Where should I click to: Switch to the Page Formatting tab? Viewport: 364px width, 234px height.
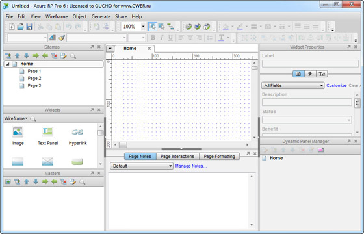220,157
